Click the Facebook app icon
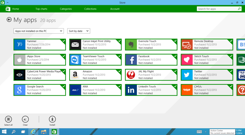 coord(131,60)
